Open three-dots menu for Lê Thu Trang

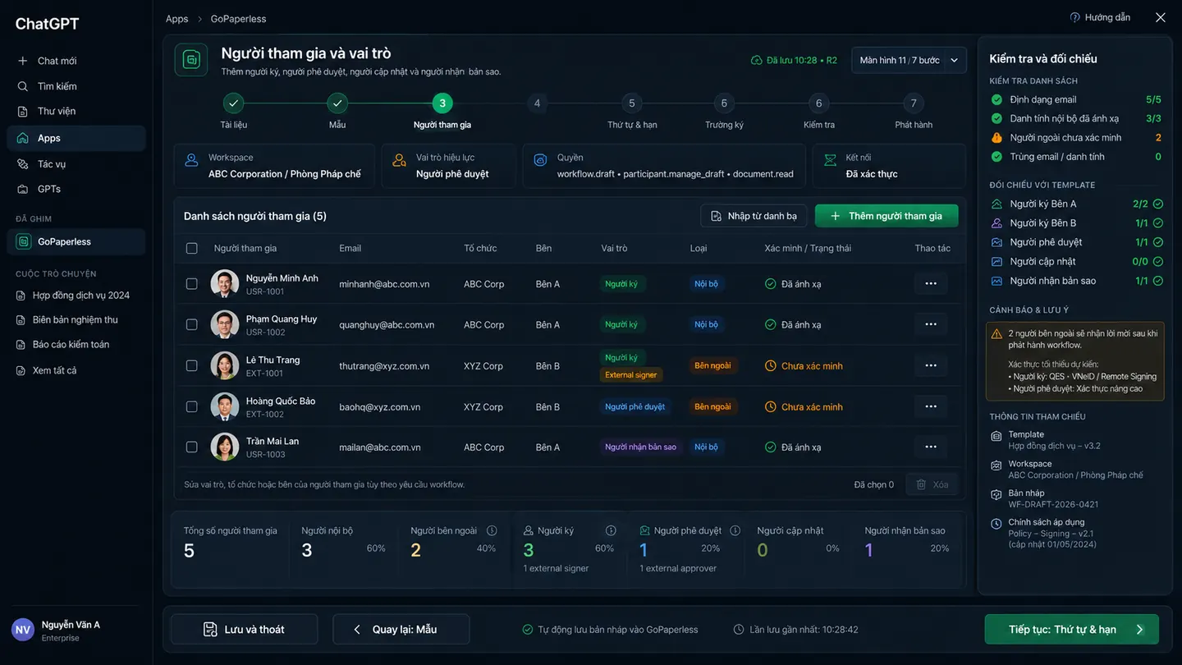931,365
